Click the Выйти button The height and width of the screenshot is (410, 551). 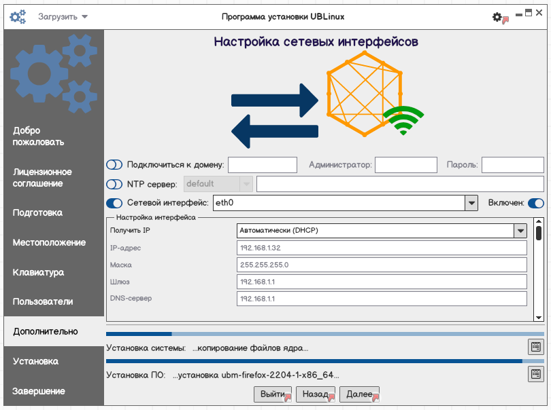coord(273,394)
